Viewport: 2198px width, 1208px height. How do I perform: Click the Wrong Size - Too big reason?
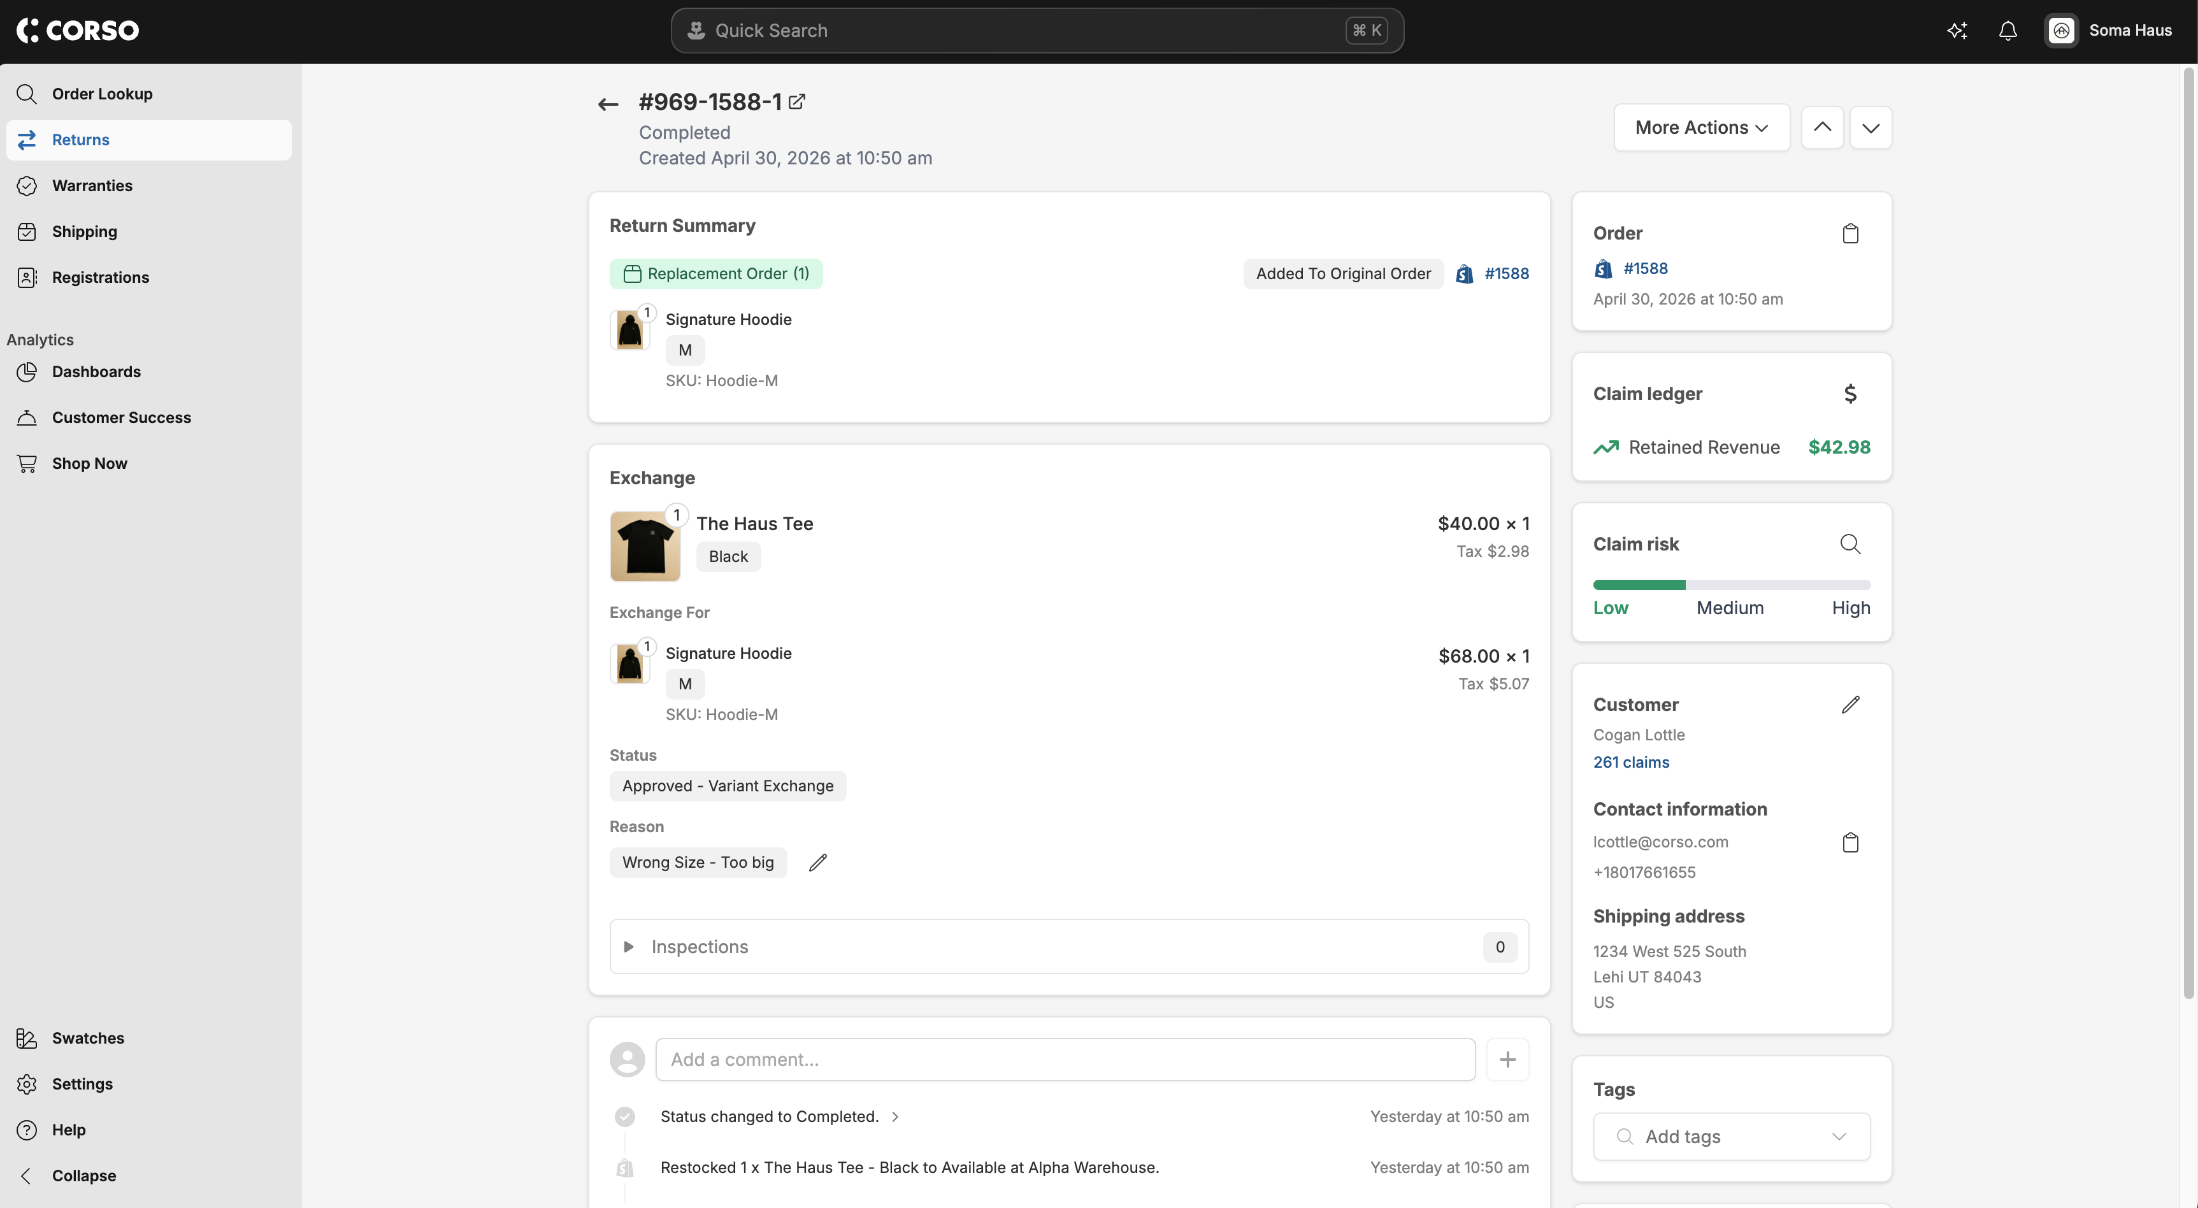pyautogui.click(x=697, y=863)
